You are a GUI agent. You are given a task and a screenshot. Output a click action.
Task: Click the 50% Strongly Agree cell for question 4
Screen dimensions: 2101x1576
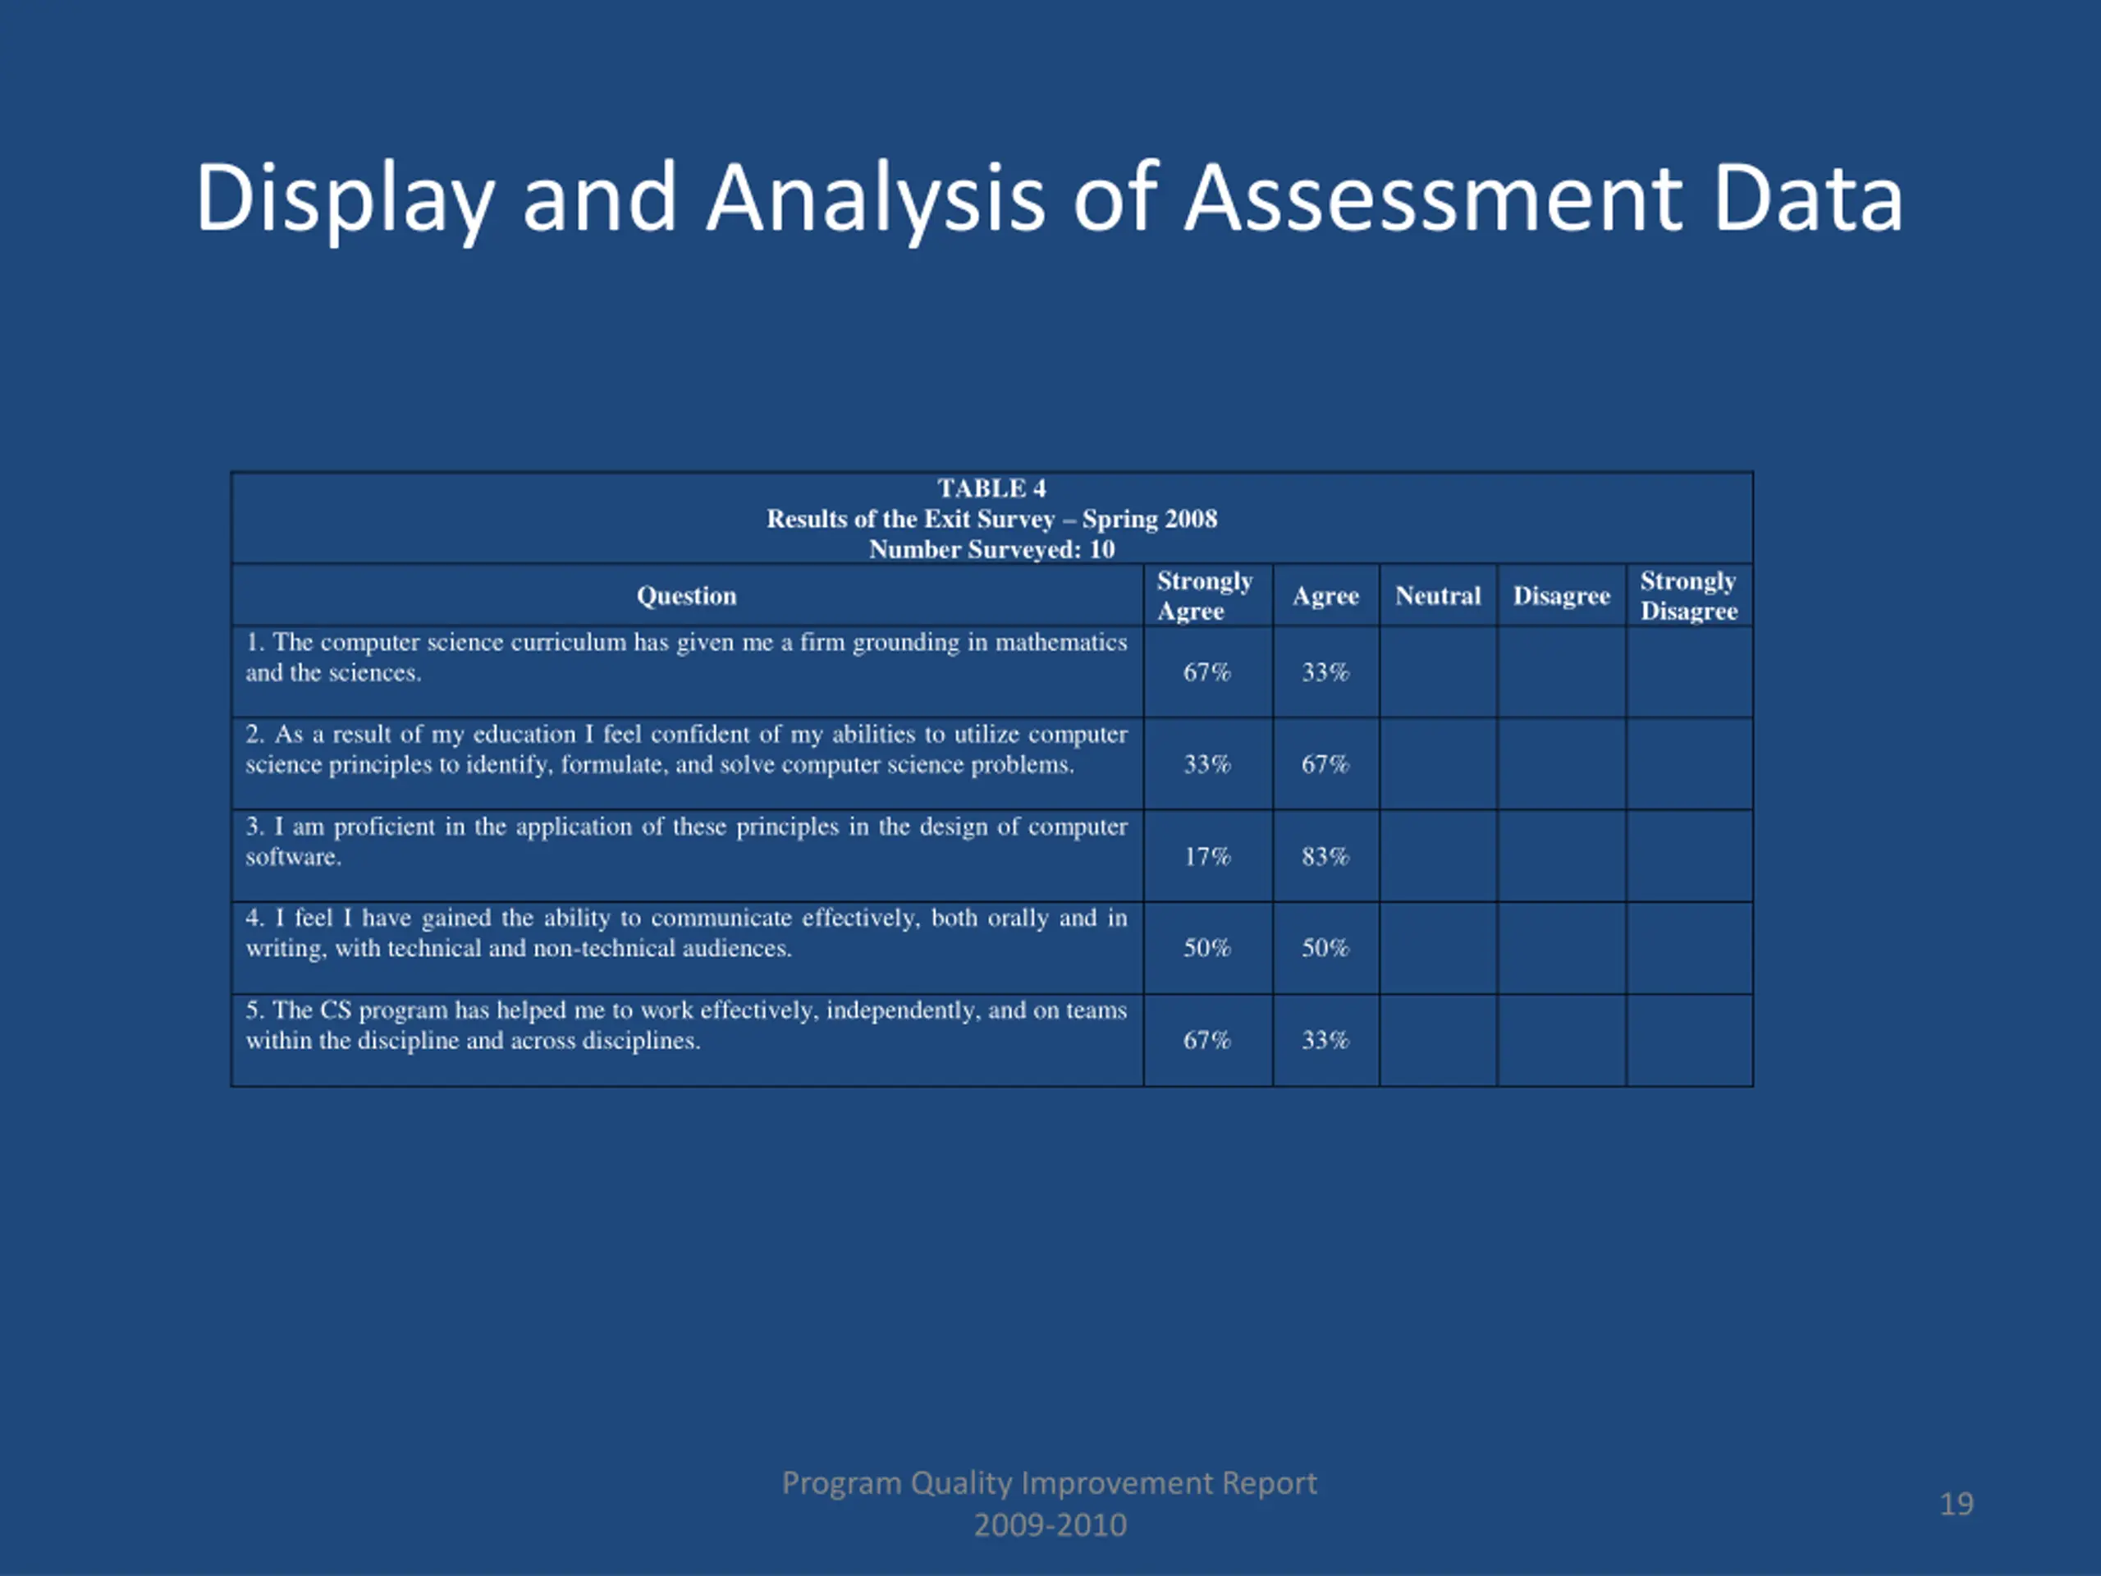(1206, 948)
